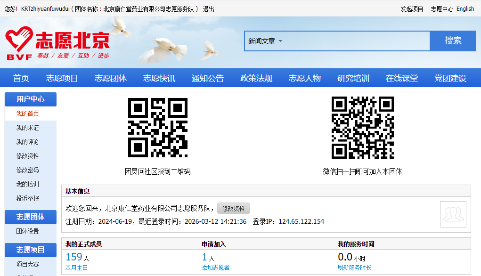Open the 本月生日 members link

76,268
